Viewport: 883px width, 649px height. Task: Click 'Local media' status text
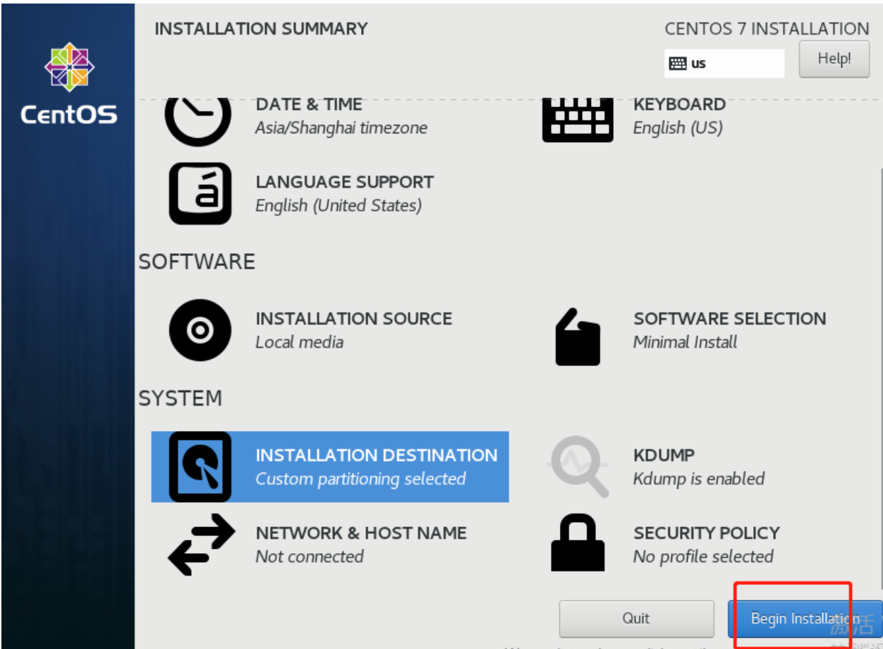tap(299, 342)
